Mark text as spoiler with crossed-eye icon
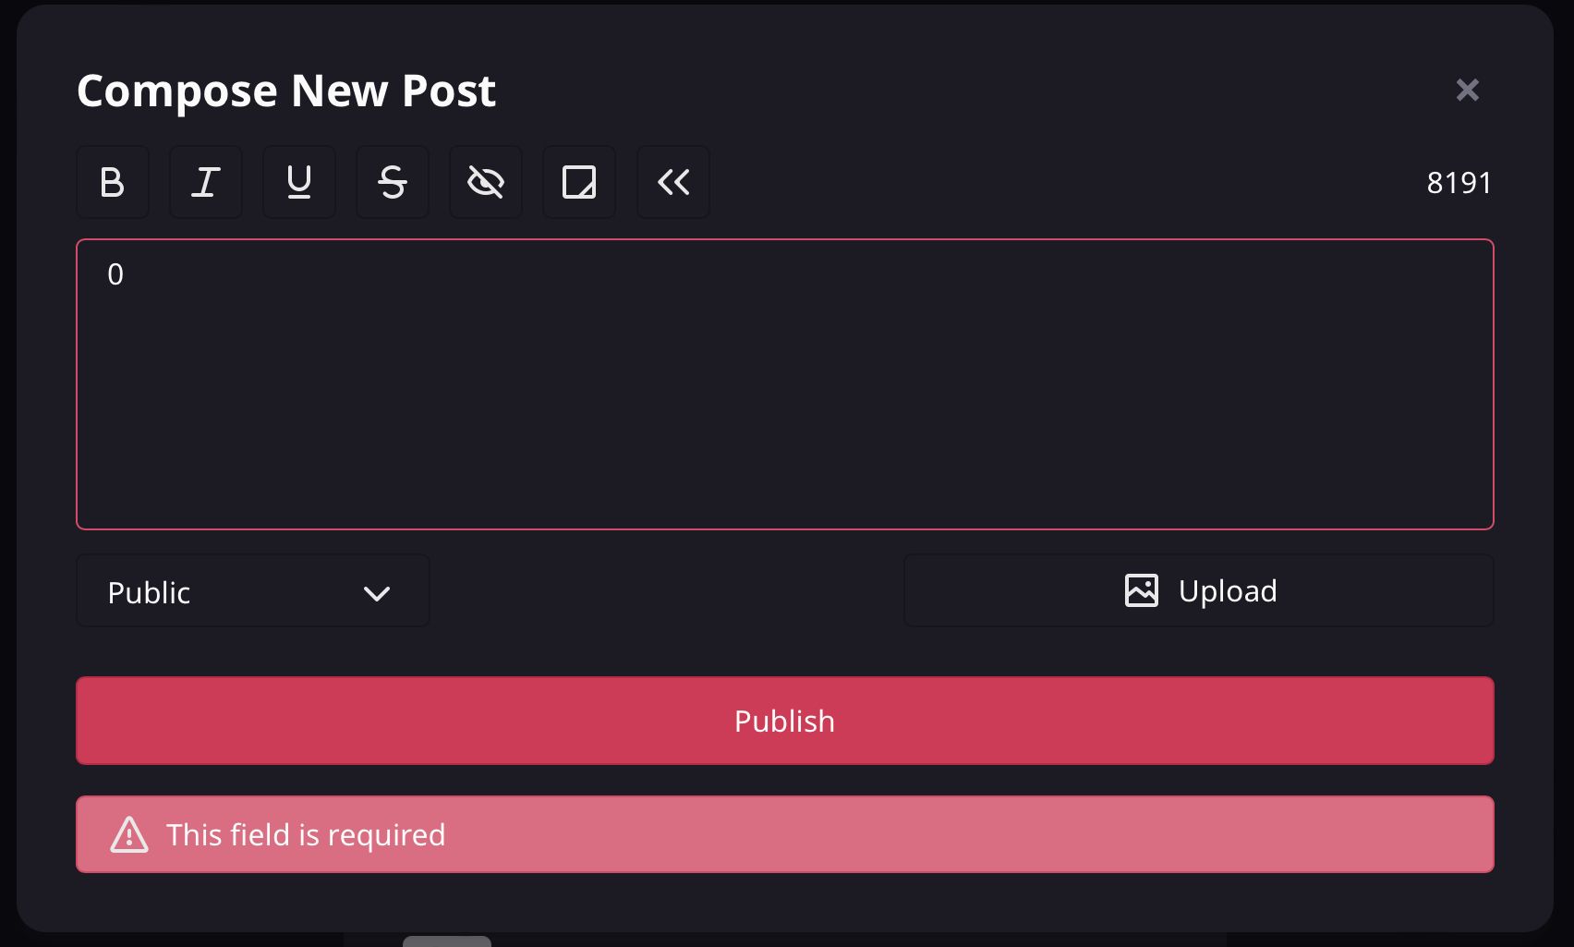The width and height of the screenshot is (1574, 947). coord(486,182)
